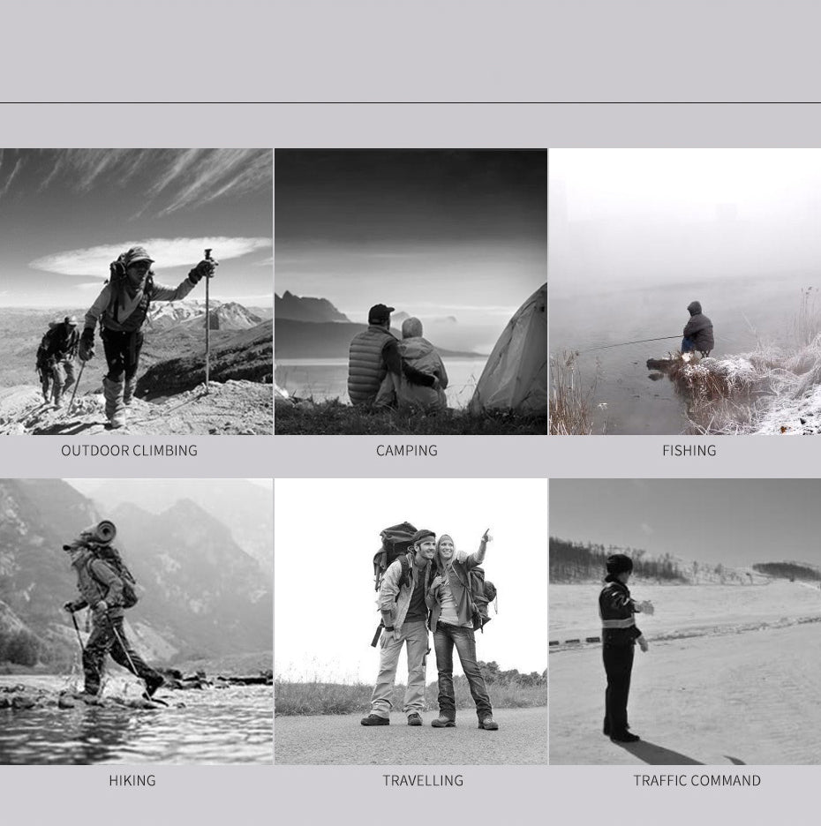The height and width of the screenshot is (826, 821).
Task: View the travelling backpacker couple photo
Action: 411,621
